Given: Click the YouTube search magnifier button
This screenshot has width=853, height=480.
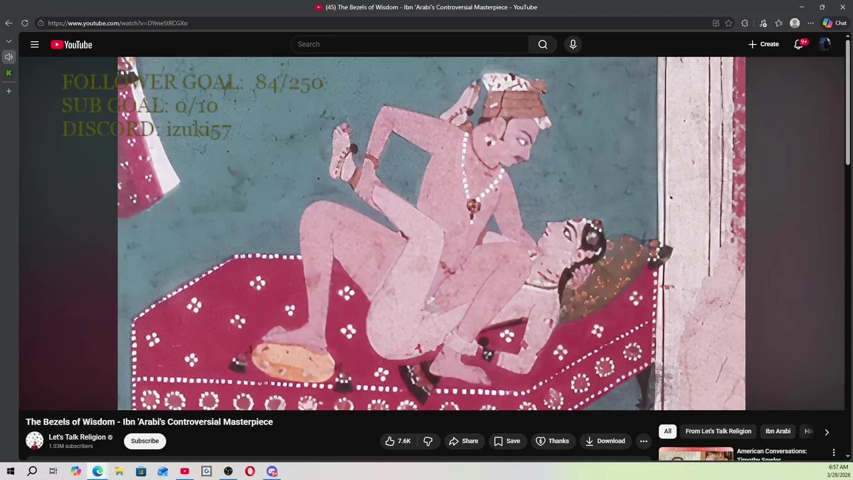Looking at the screenshot, I should coord(542,45).
